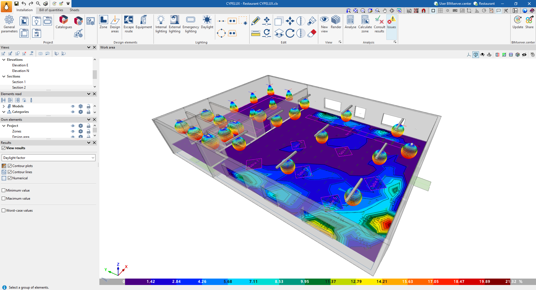
Task: Open General parameters settings
Action: 9,24
